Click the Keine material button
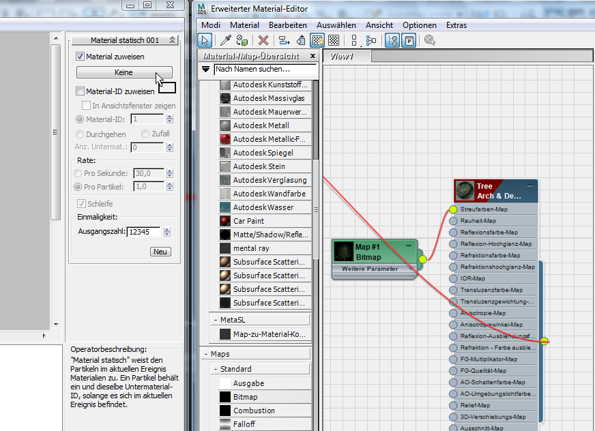Viewport: 595px width, 431px height. coord(124,72)
